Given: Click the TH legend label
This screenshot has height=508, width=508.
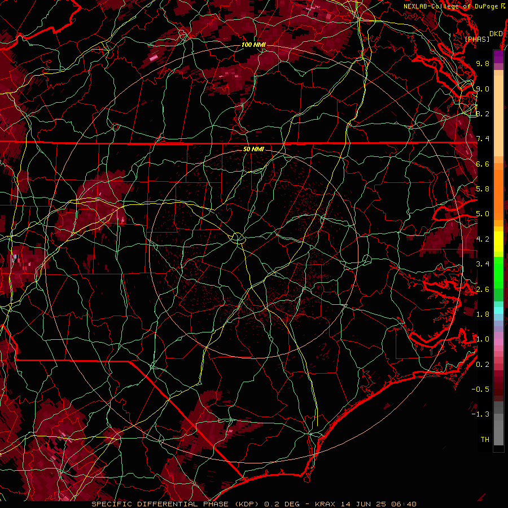Looking at the screenshot, I should [485, 440].
